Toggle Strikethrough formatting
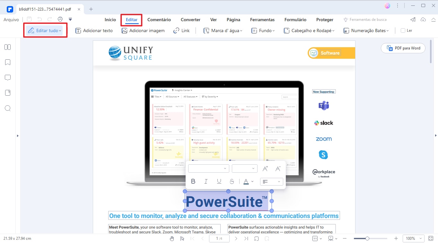The height and width of the screenshot is (243, 438). coord(232,181)
